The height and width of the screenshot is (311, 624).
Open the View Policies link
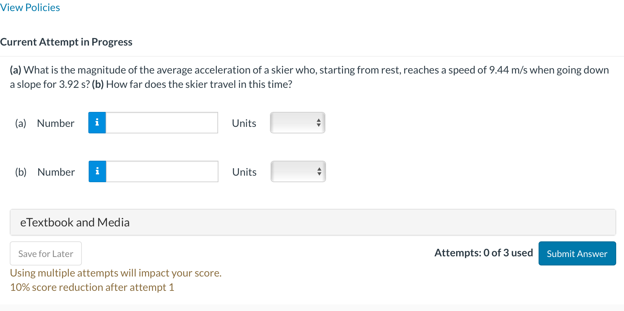[x=30, y=7]
